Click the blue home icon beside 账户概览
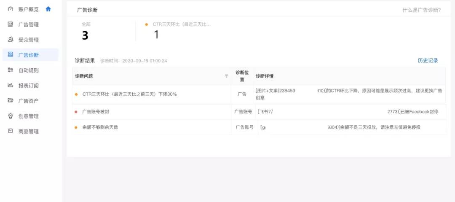The image size is (455, 202). pos(48,9)
